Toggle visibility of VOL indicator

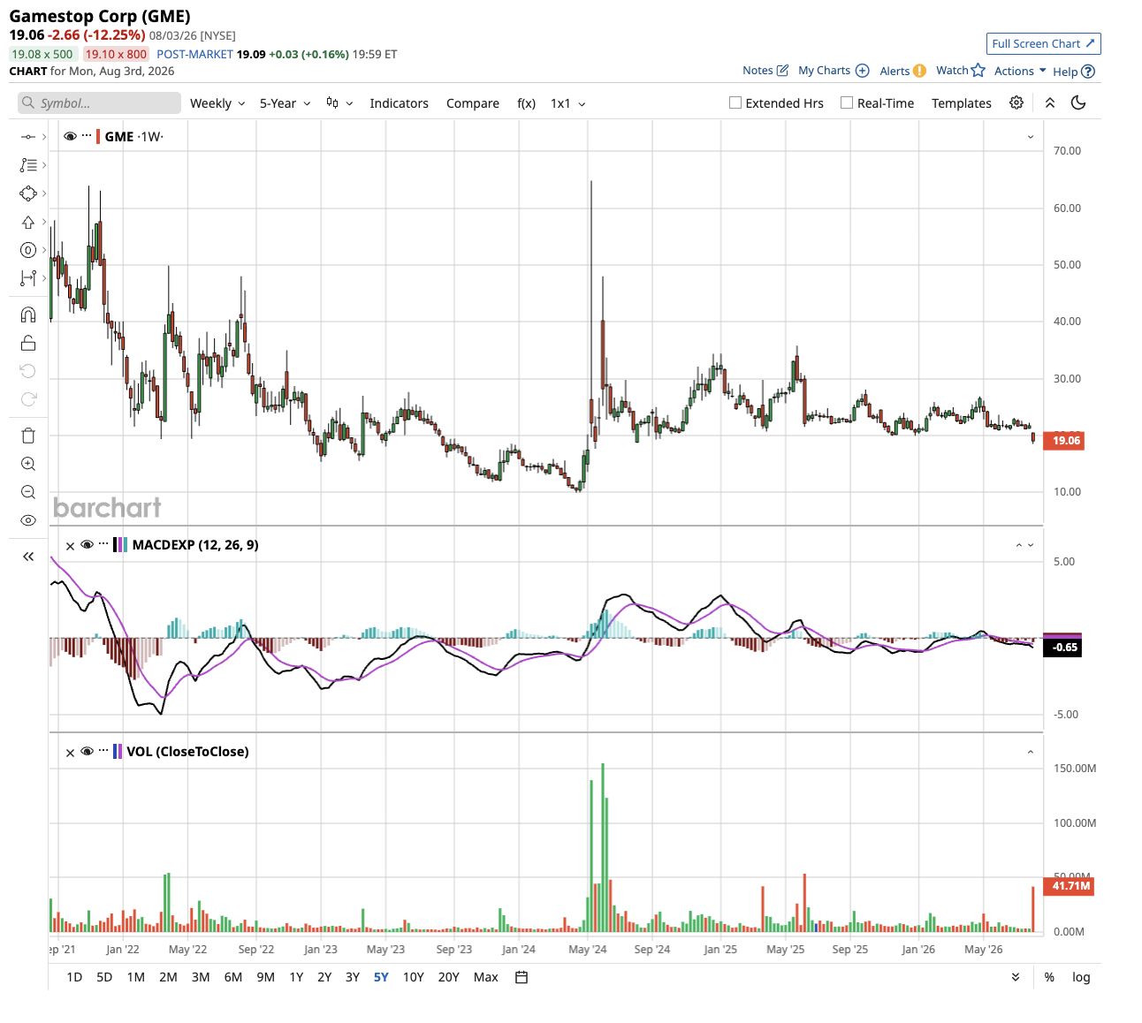click(87, 752)
